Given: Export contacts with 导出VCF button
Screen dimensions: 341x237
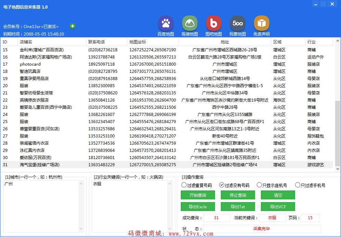Looking at the screenshot, I should [278, 207].
